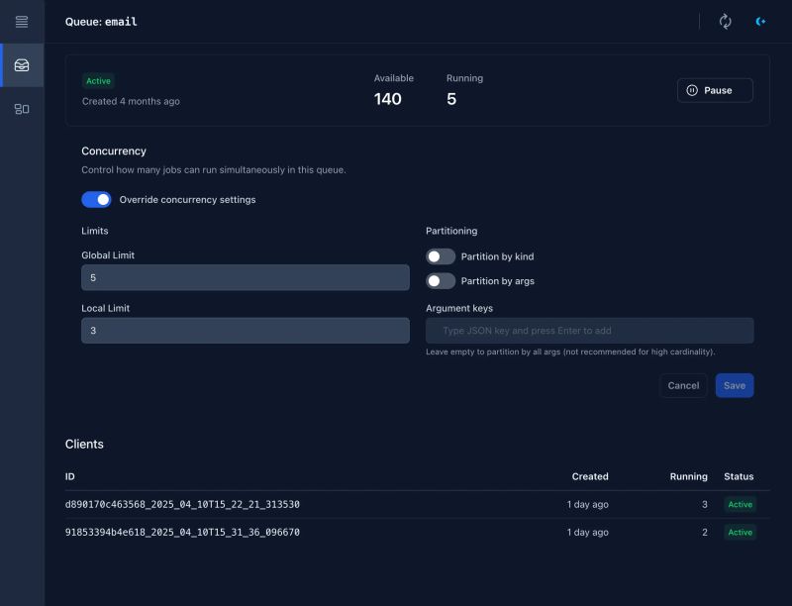Screen dimensions: 792x606
Task: Select client ID 91853394b4e618_2025_04_10T15_31_36_096670
Action: tap(182, 533)
